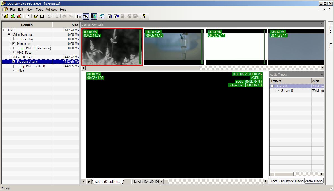Click the import DVD icon with green arrow
Screen dimensions: 334x191
click(13, 17)
